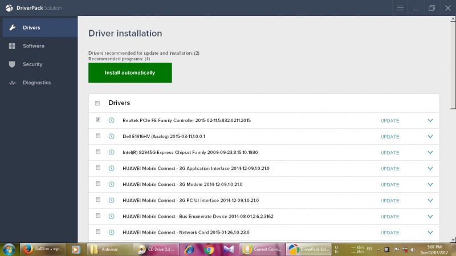Show info for HUAWEI Network Card
This screenshot has height=256, width=456.
click(111, 233)
